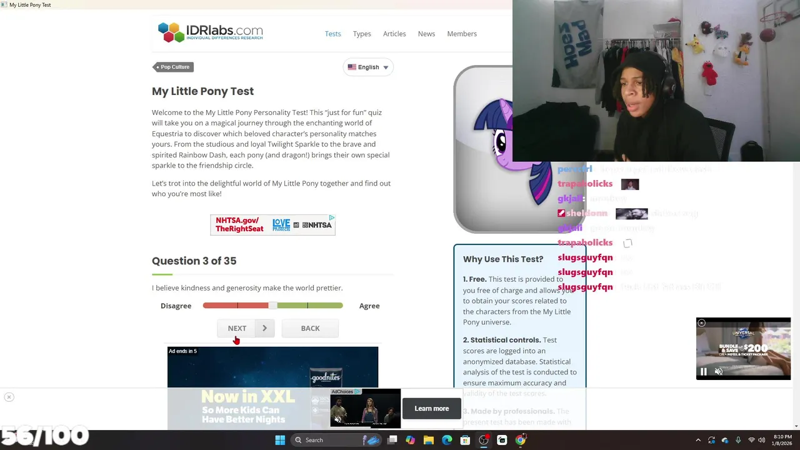The width and height of the screenshot is (800, 450).
Task: Click the My Little Pony Test heading
Action: pos(202,91)
